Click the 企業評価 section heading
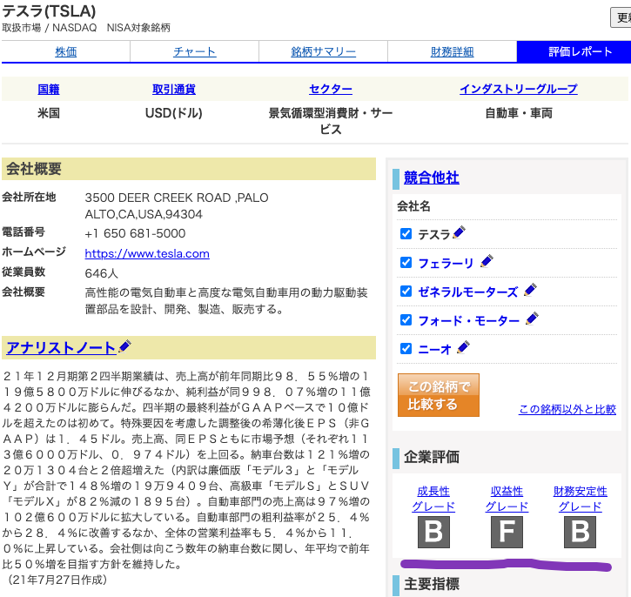631x597 pixels. pyautogui.click(x=432, y=457)
